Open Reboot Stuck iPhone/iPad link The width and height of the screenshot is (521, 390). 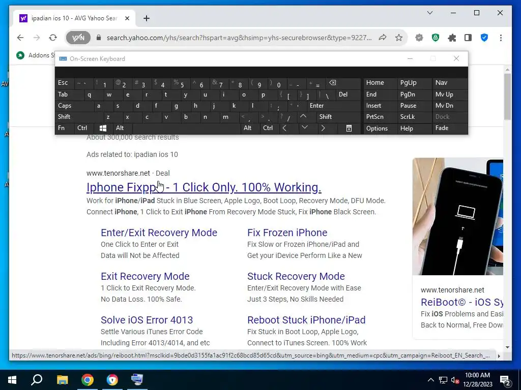(306, 320)
